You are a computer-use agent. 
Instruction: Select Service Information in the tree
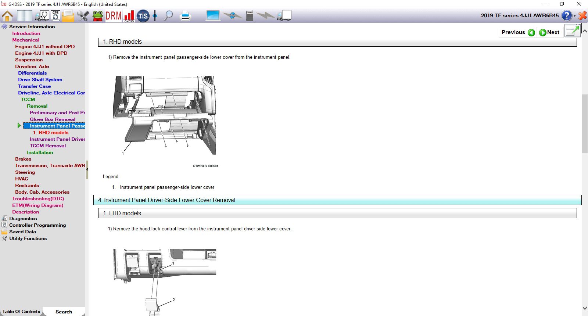(x=32, y=27)
